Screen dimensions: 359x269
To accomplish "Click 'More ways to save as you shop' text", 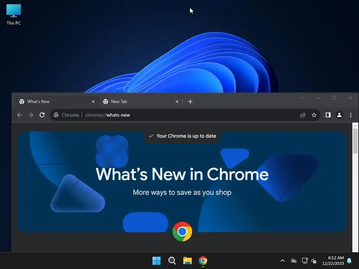I will [x=182, y=192].
